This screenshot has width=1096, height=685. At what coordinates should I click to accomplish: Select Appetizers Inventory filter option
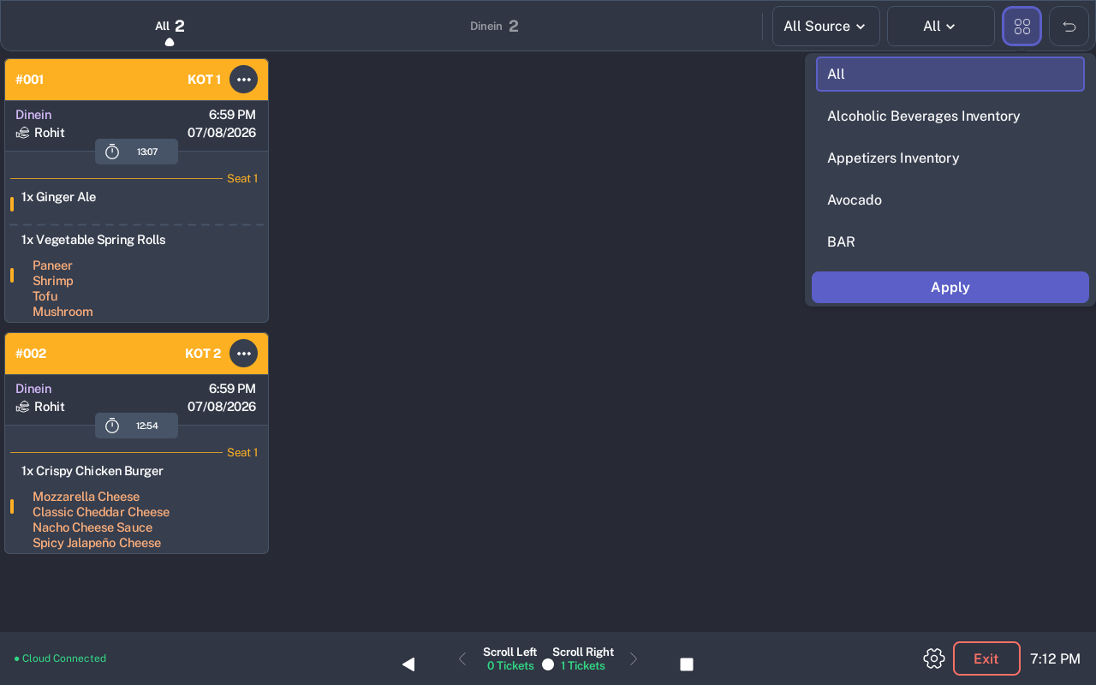pos(950,158)
